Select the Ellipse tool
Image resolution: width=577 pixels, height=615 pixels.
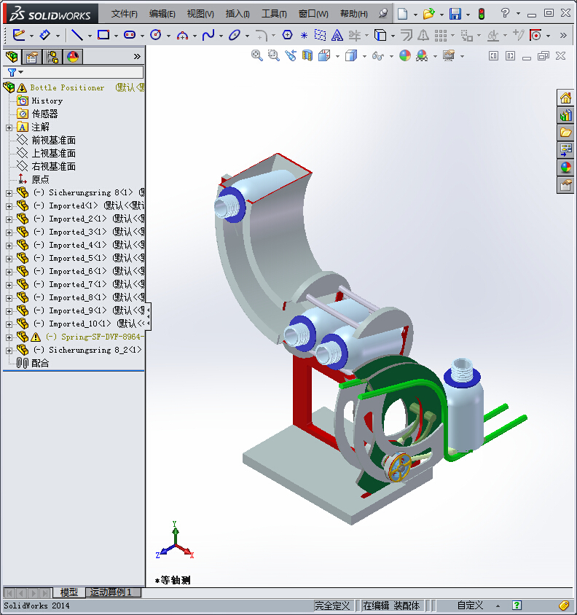(235, 35)
